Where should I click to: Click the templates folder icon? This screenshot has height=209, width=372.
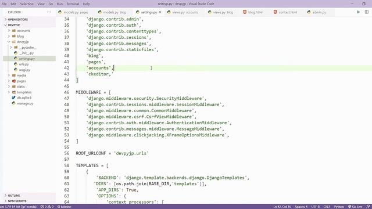14,92
